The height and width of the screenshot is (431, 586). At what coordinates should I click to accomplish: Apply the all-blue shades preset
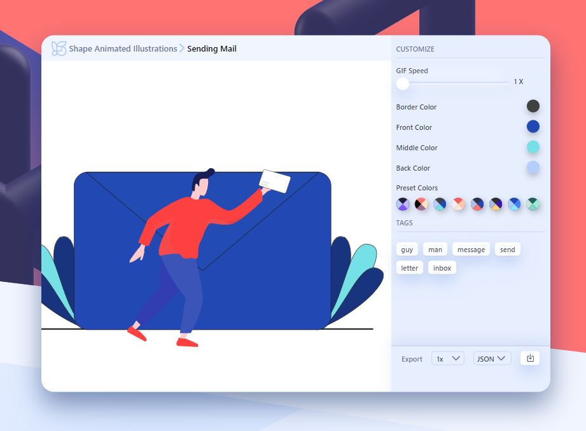click(514, 204)
